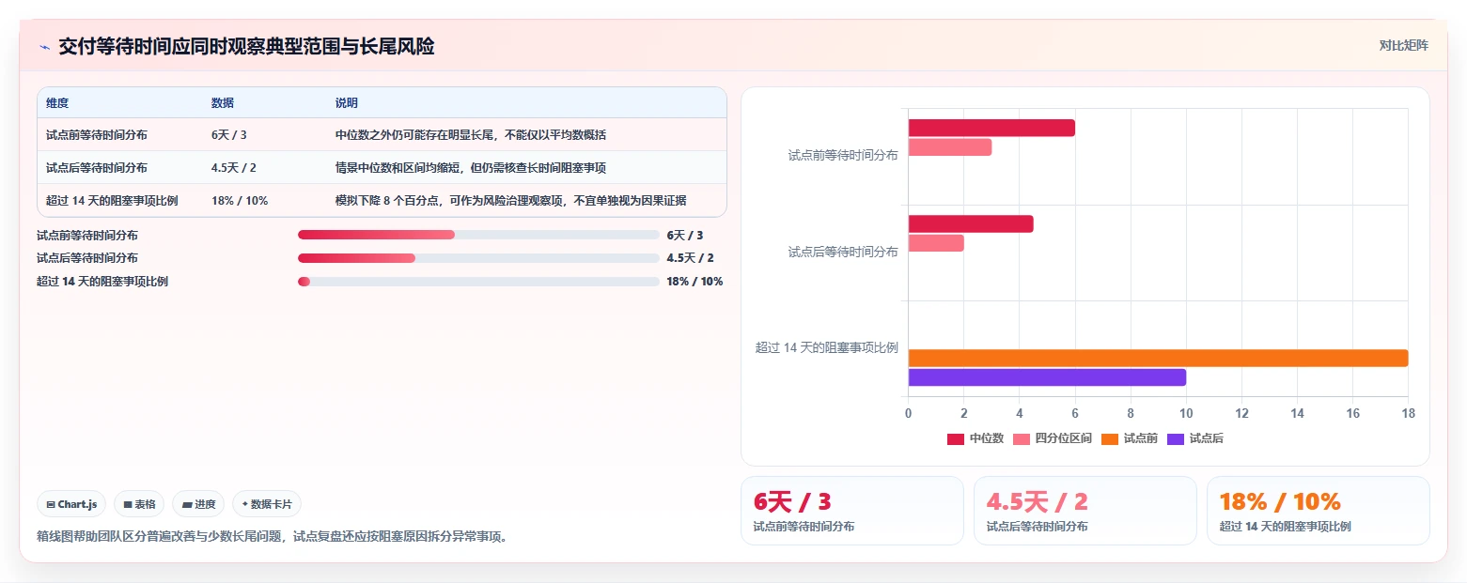
Task: Toggle the 中位数 legend item
Action: pyautogui.click(x=975, y=438)
